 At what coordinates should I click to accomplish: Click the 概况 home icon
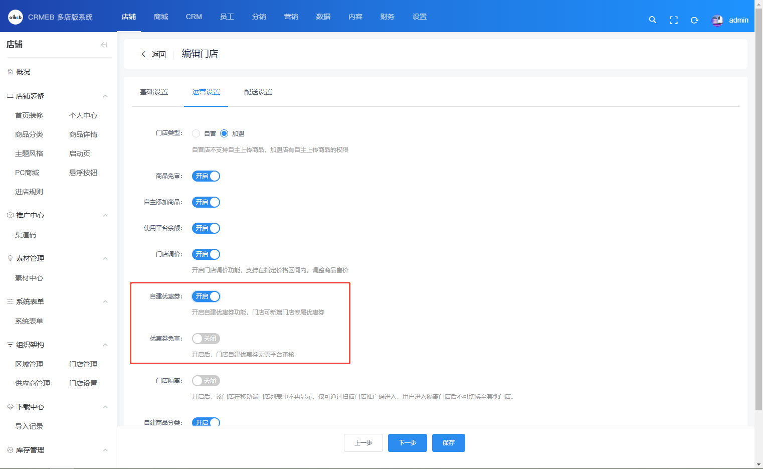(10, 72)
